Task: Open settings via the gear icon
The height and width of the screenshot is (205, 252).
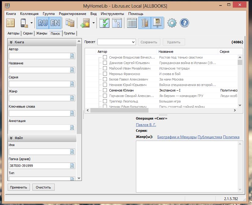Action: 172,23
